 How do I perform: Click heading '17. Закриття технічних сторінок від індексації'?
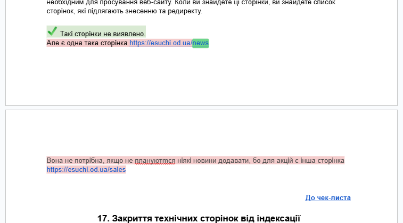(x=199, y=218)
